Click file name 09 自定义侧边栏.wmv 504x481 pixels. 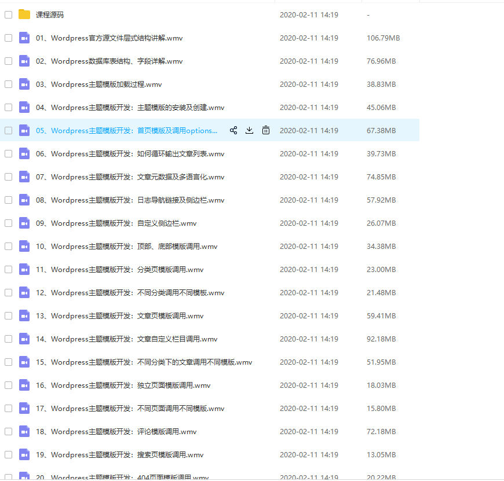(116, 223)
